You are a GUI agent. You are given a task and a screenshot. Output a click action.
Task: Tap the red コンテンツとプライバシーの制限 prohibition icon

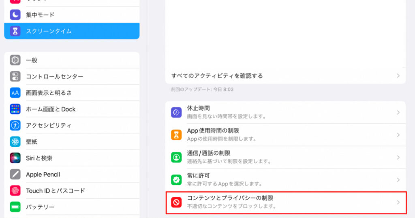pyautogui.click(x=176, y=202)
